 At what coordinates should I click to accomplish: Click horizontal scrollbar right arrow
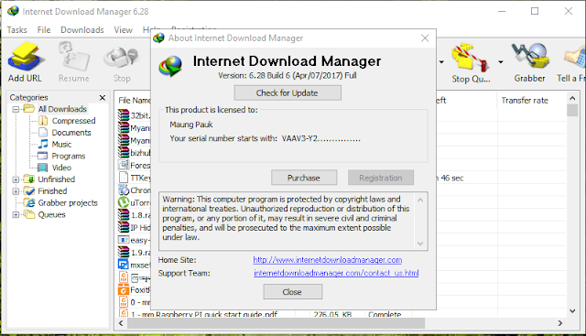pos(559,323)
